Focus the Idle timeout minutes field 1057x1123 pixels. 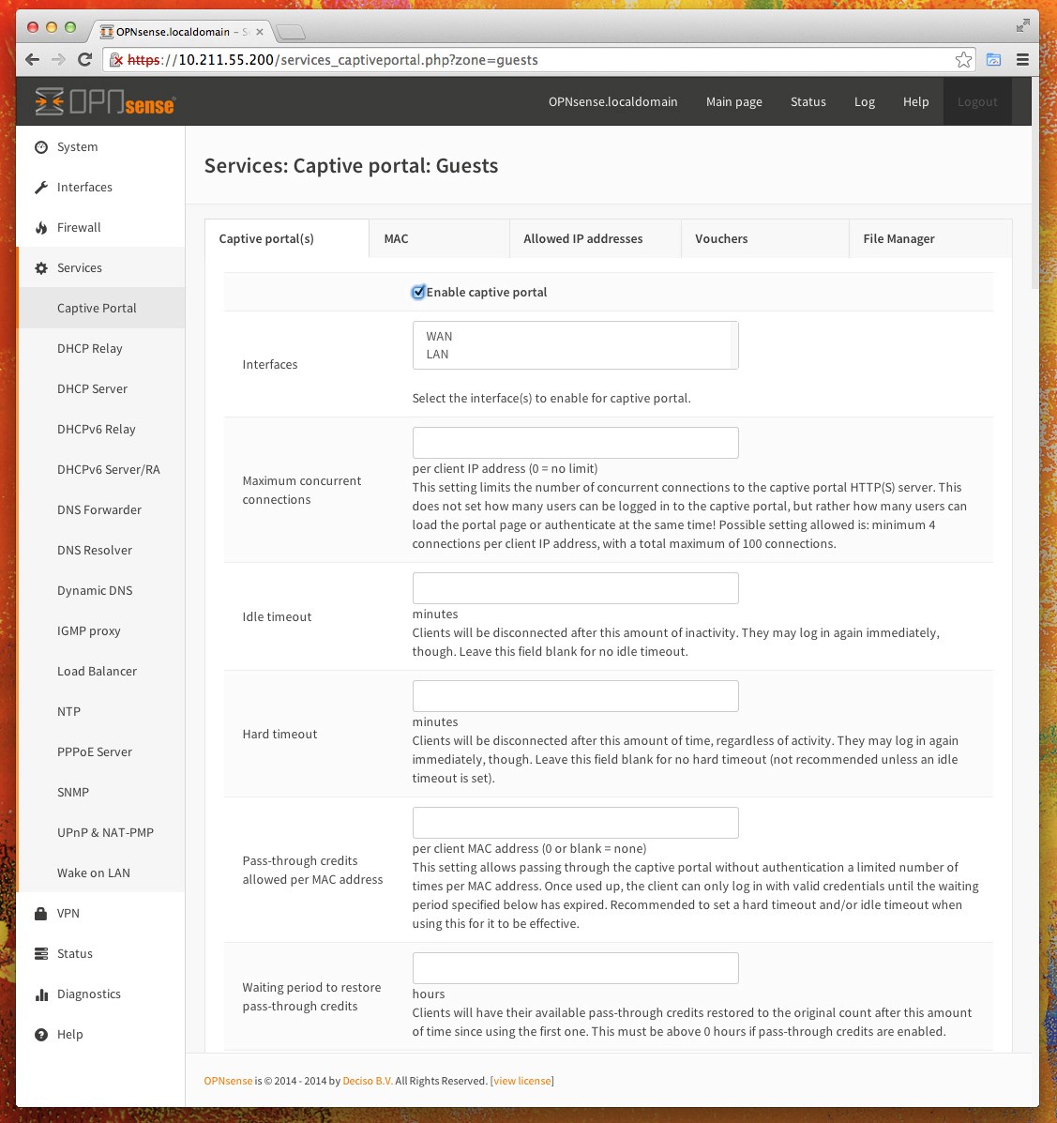(575, 588)
